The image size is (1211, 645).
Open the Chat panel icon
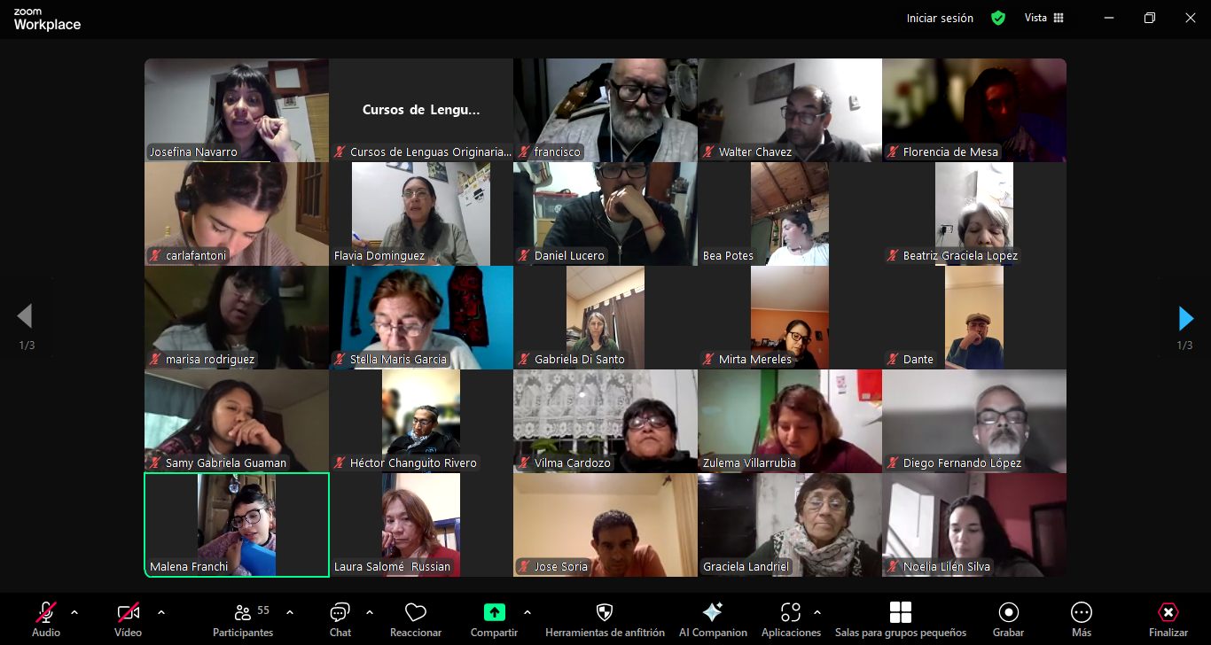tap(340, 612)
